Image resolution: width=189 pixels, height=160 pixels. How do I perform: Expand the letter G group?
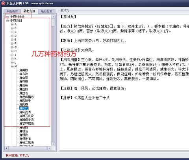click(12, 47)
